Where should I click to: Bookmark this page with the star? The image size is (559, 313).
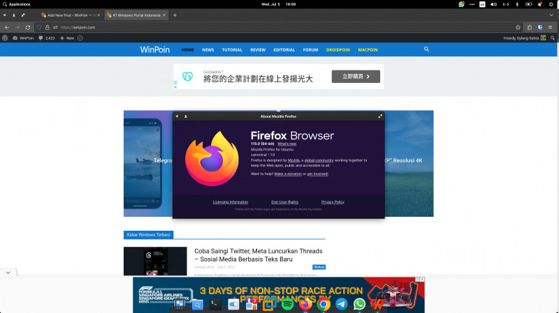click(518, 27)
